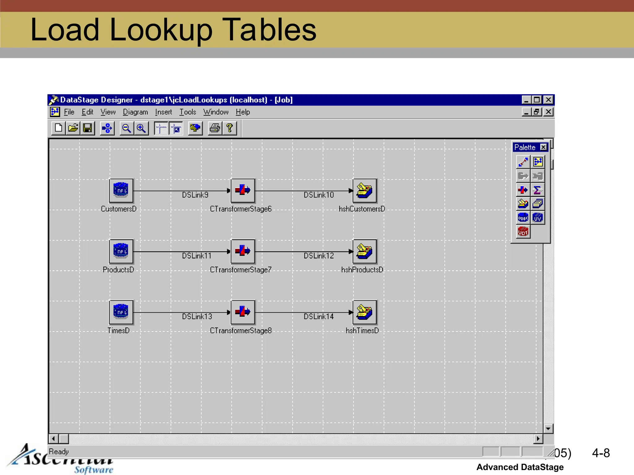The height and width of the screenshot is (475, 634).
Task: Close the Palette panel
Action: pos(543,147)
